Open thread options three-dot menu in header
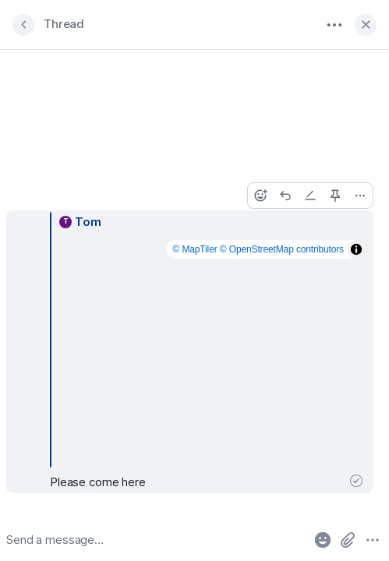 point(334,25)
